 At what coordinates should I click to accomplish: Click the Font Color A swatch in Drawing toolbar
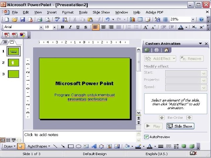pos(150,146)
